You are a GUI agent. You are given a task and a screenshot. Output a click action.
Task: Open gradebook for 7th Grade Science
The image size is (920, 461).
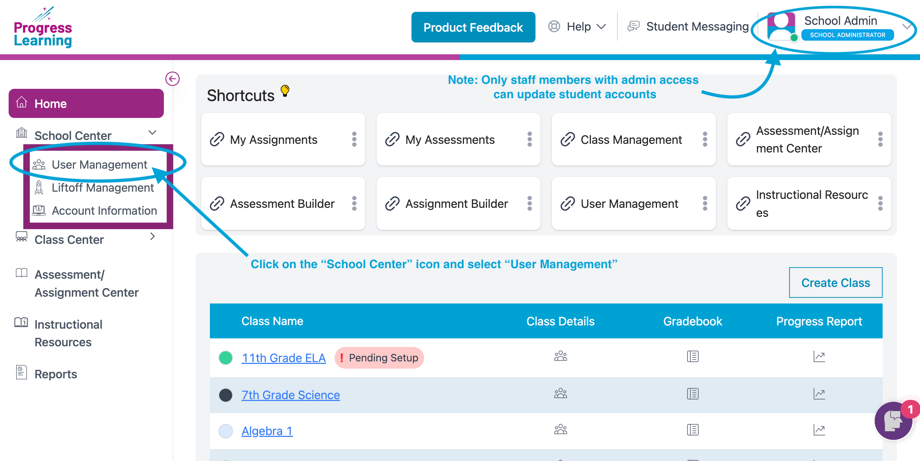tap(693, 394)
